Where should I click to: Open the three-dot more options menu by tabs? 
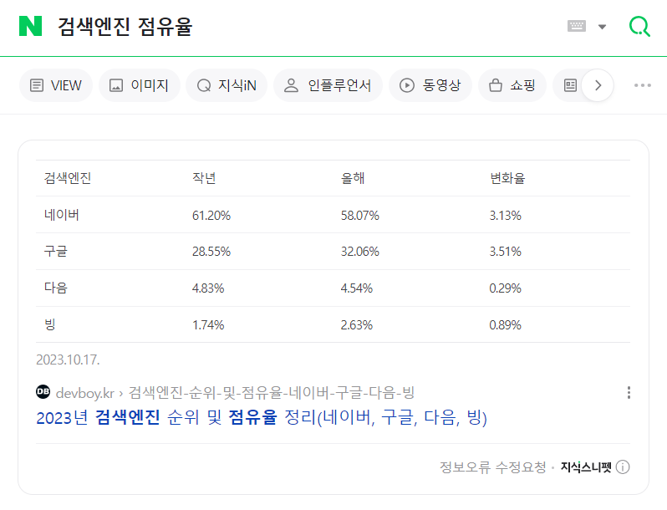642,85
